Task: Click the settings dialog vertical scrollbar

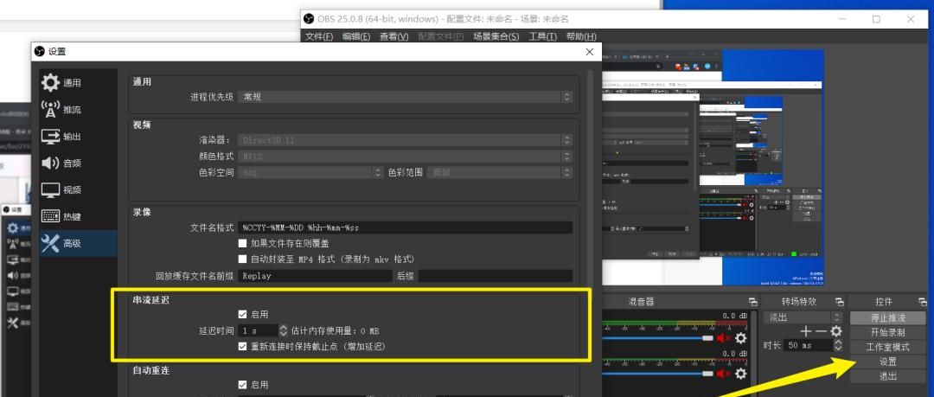Action: [x=591, y=233]
